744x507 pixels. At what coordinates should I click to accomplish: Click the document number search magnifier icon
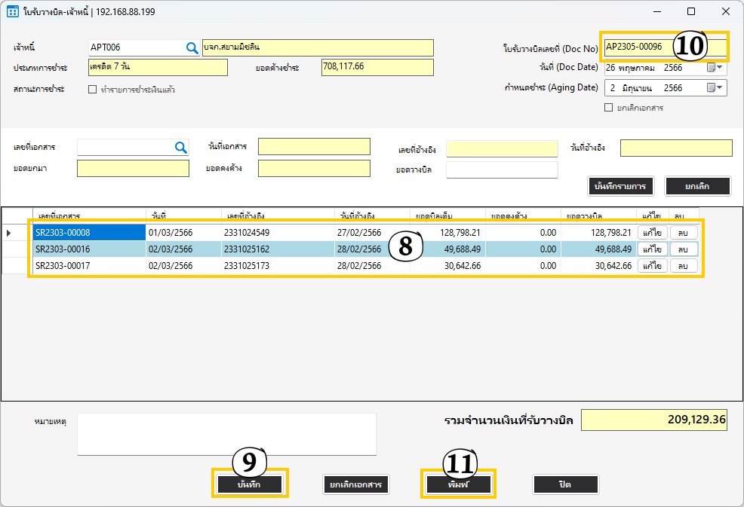point(181,148)
